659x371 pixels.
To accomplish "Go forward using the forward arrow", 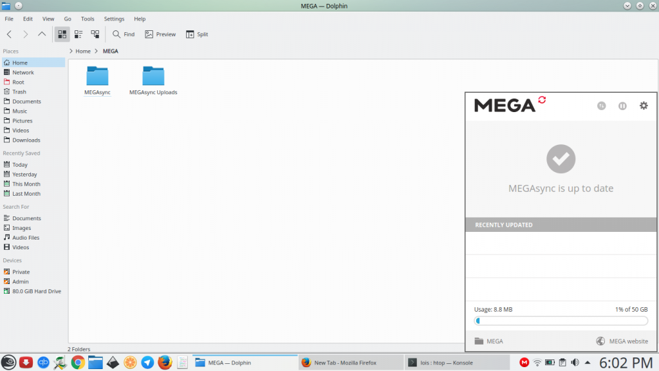I will [x=25, y=34].
